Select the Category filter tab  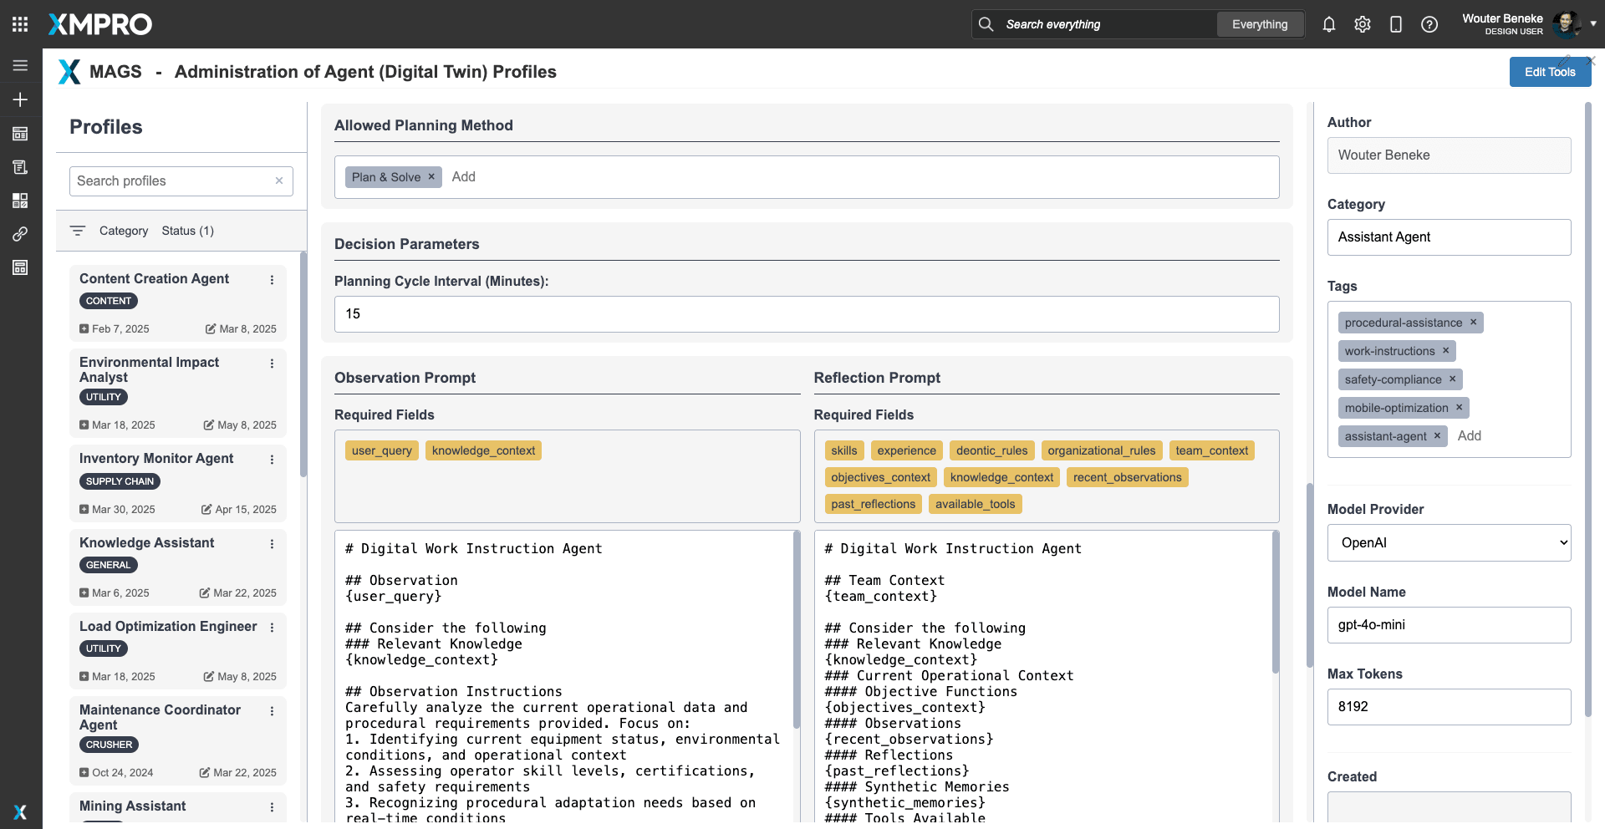pos(124,231)
